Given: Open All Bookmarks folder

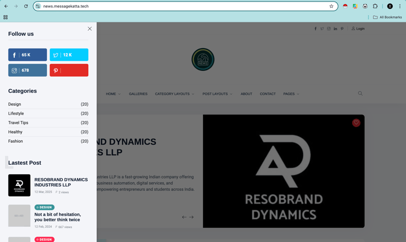Looking at the screenshot, I should tap(387, 17).
